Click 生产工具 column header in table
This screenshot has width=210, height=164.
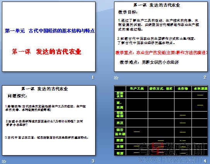coord(137,88)
